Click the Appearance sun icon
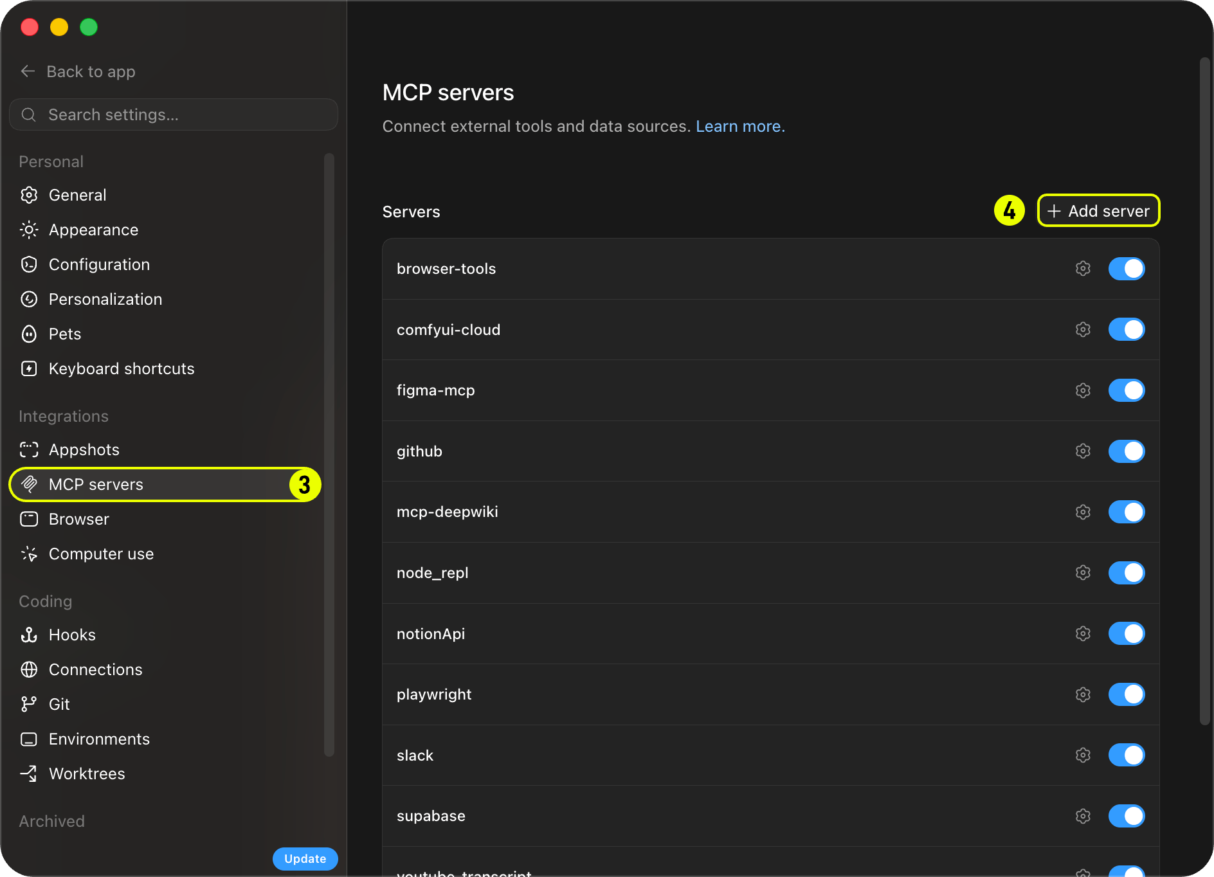Image resolution: width=1214 pixels, height=877 pixels. pyautogui.click(x=29, y=230)
